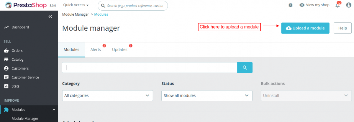The image size is (354, 122).
Task: Click the Orders basket icon
Action: (x=6, y=51)
